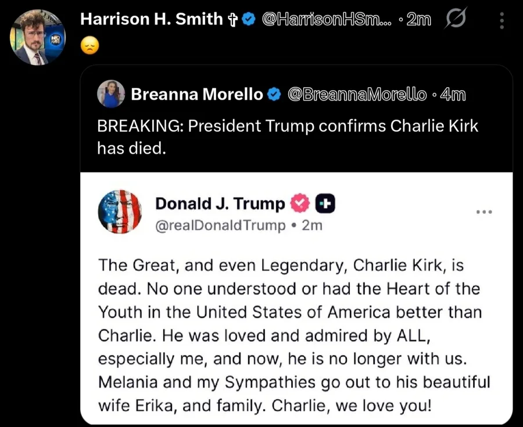This screenshot has height=427, width=523.
Task: Click Donald J. Trump's flag avatar
Action: pos(121,211)
